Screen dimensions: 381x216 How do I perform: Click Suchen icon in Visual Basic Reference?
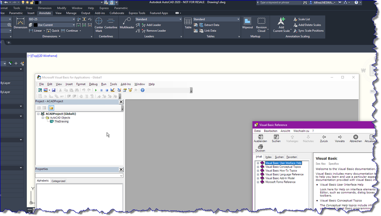[276, 138]
